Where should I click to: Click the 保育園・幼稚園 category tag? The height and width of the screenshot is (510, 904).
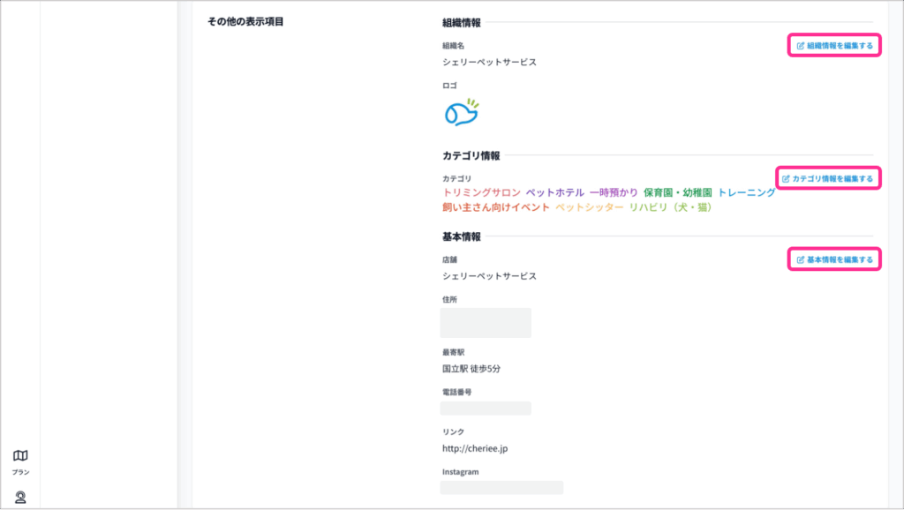[677, 192]
